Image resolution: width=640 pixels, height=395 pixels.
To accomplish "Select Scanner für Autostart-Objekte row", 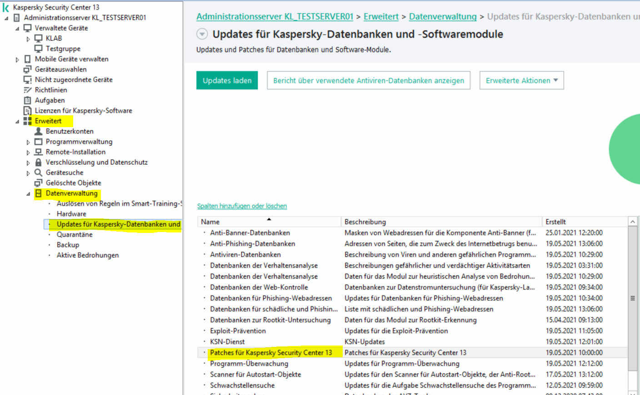I will coord(413,375).
